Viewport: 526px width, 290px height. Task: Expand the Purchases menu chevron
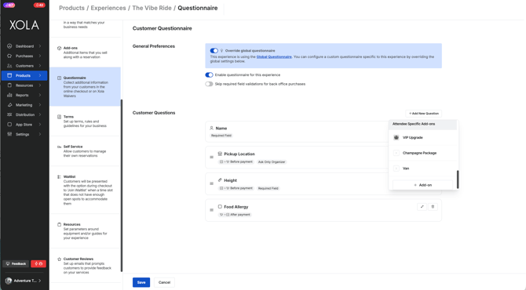click(40, 56)
